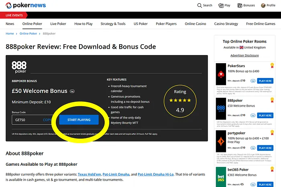Click the Play icon in header
Screen dimensions: 281x187
tap(224, 6)
